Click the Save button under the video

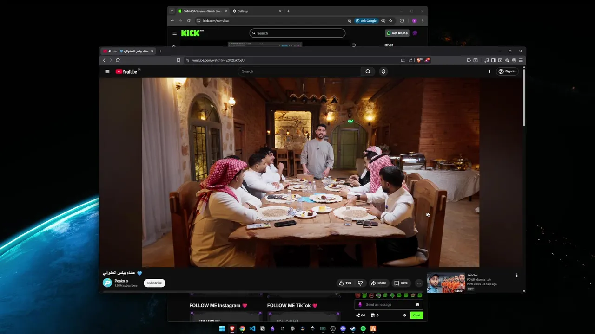401,283
